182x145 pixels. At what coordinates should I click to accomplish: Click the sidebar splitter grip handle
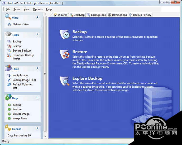(x=45, y=74)
